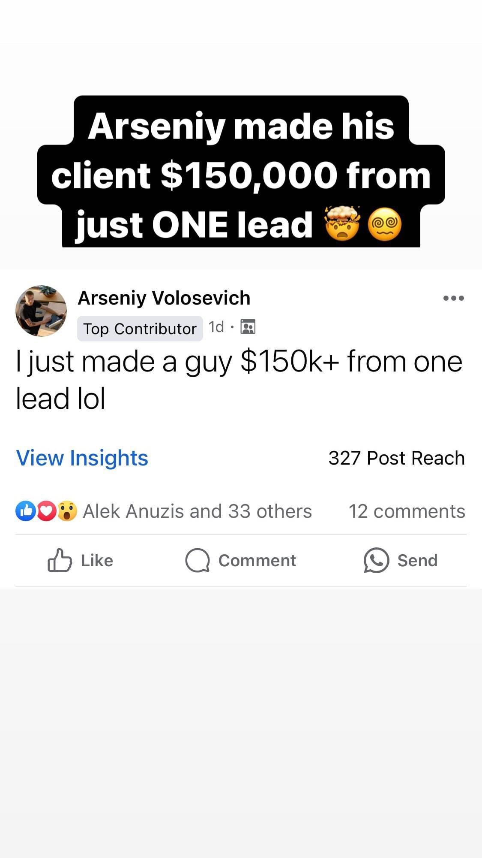
Task: Click the dizzy spiral-eyes emoji in caption
Action: [x=385, y=224]
